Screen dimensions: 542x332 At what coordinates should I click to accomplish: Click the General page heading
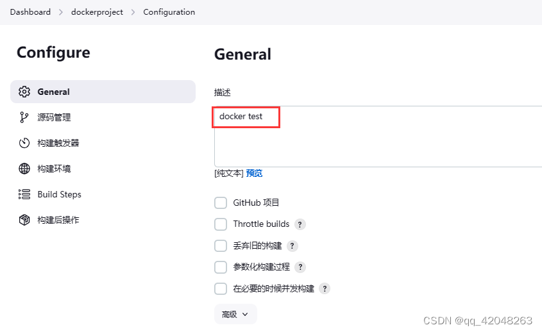click(x=242, y=54)
